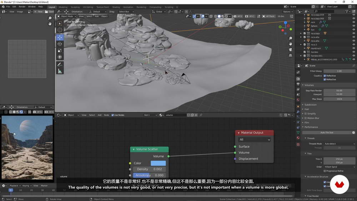Switch to the Sculpting workspace tab

pyautogui.click(x=75, y=7)
